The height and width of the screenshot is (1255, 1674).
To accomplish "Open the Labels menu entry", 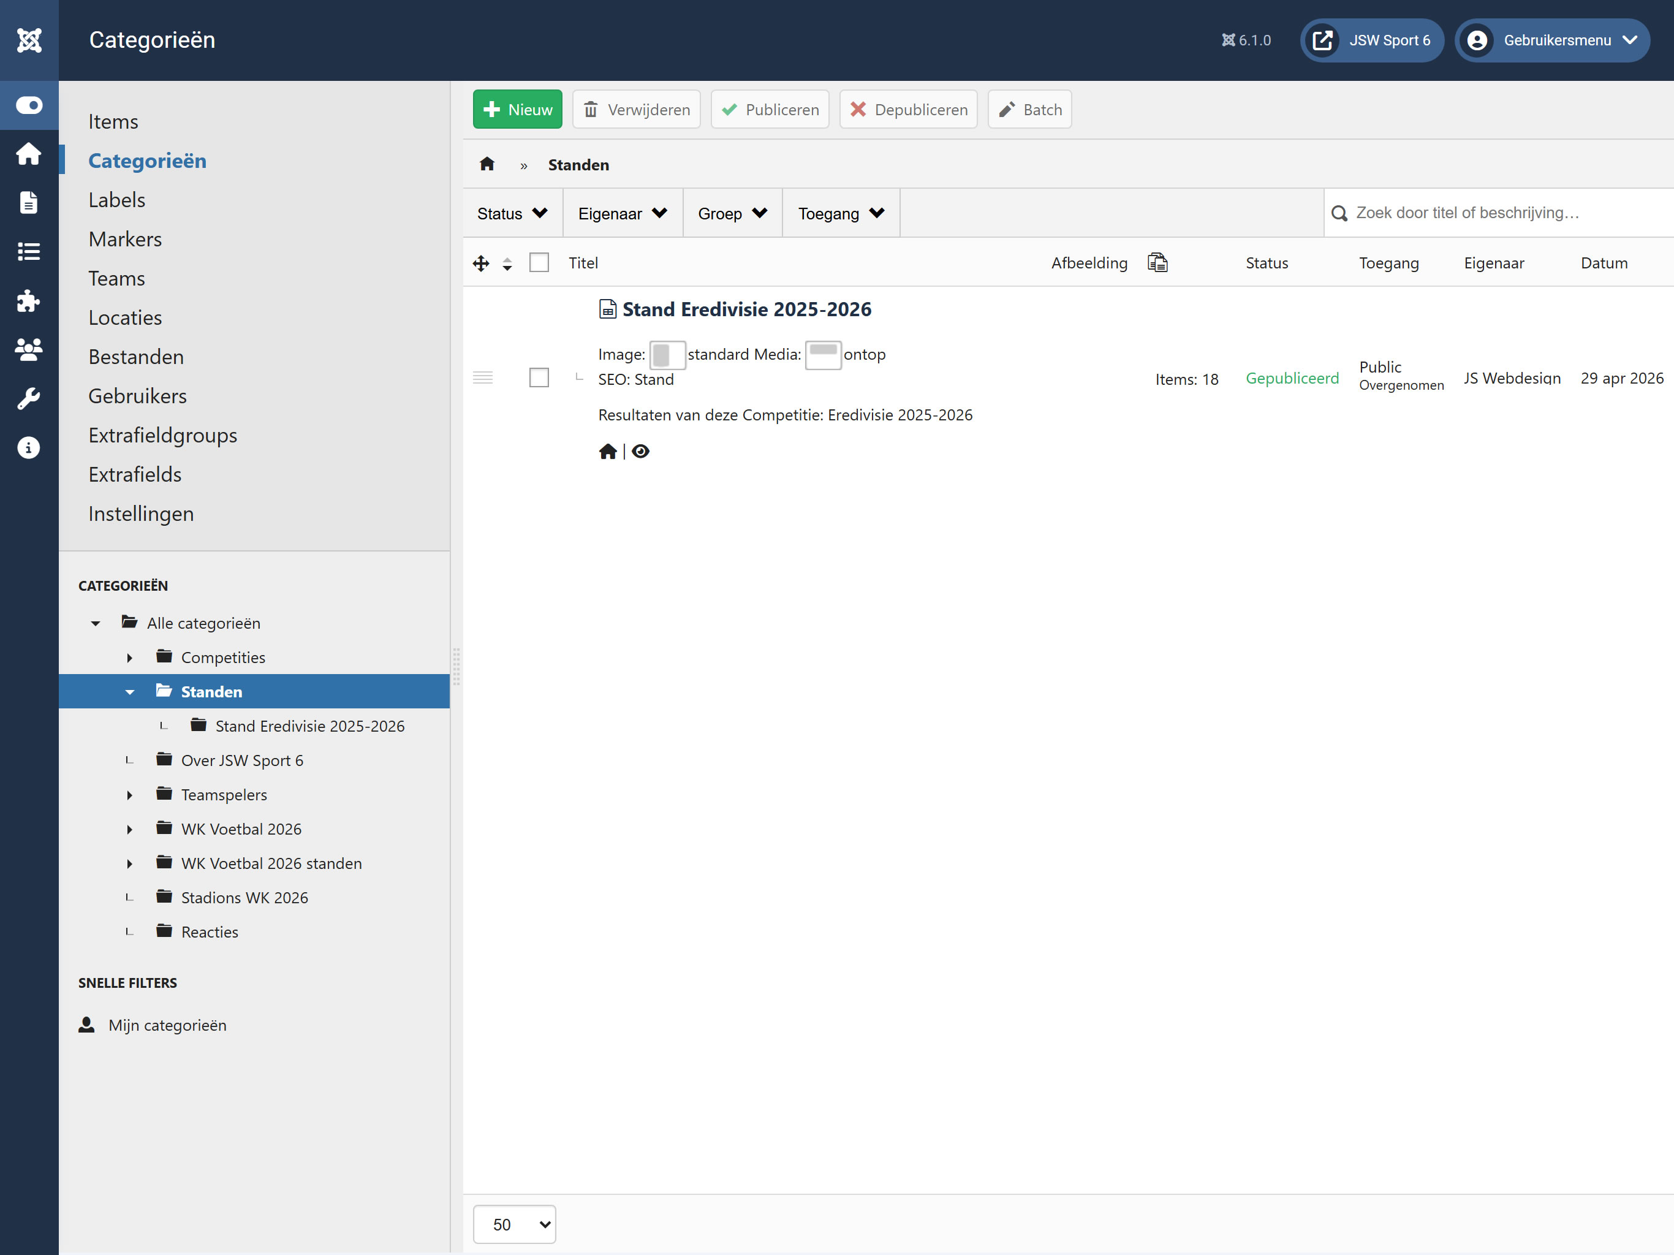I will coord(116,200).
